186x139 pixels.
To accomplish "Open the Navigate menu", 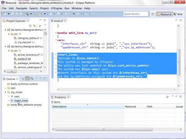I will pyautogui.click(x=22, y=8).
